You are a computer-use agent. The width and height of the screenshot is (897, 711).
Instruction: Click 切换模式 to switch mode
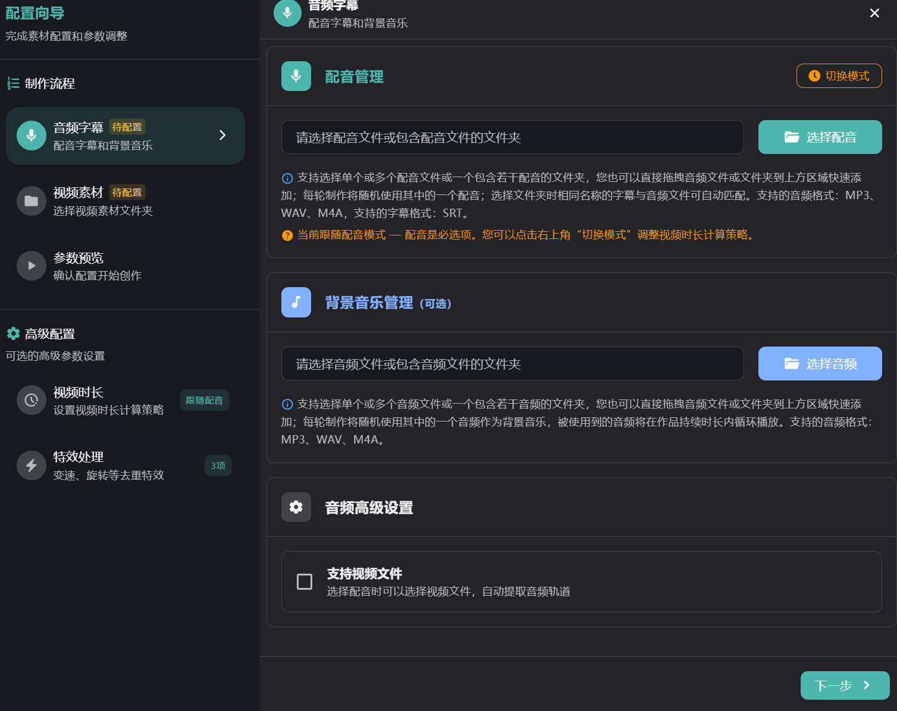click(839, 76)
